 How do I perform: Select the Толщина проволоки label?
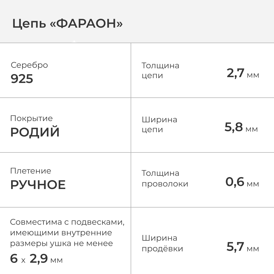pyautogui.click(x=165, y=179)
